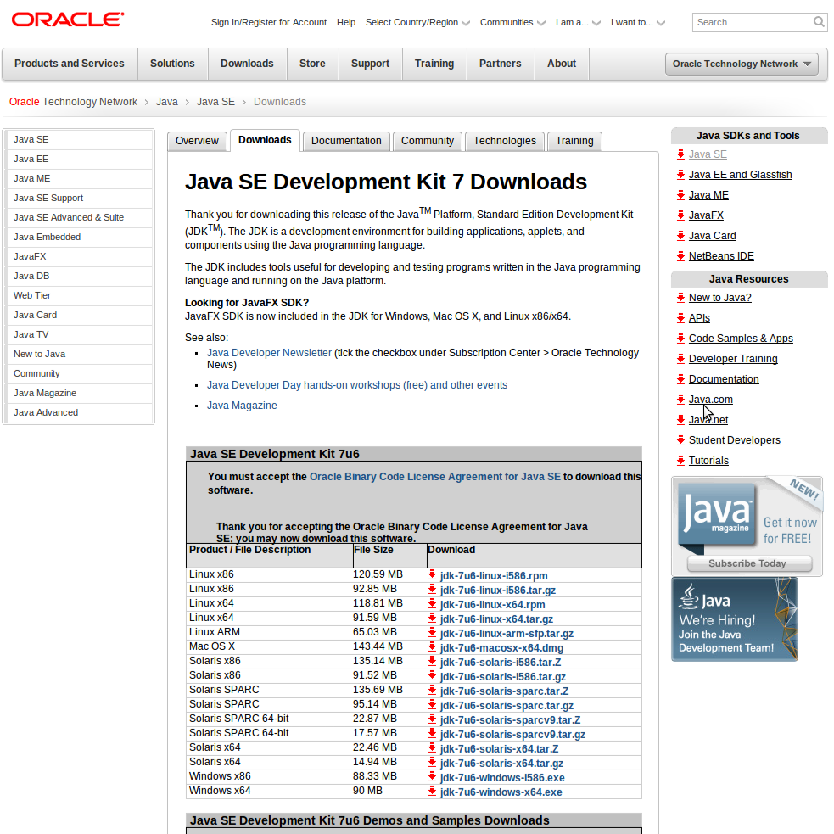Switch to the Overview tab
Screen dimensions: 834x834
coord(197,141)
